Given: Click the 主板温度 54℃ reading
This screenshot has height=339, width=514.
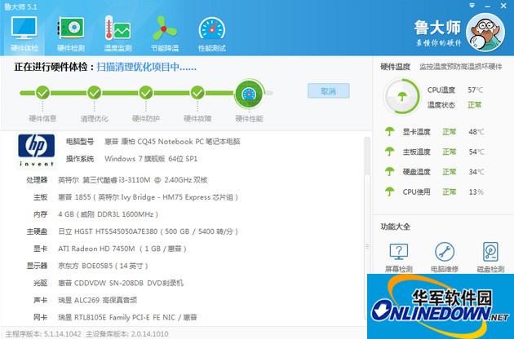Looking at the screenshot, I should tap(476, 152).
